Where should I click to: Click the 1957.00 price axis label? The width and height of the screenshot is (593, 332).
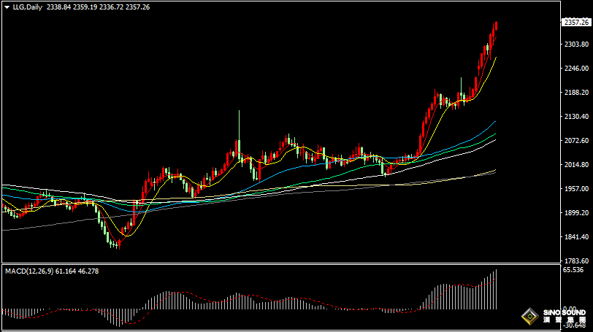tap(575, 189)
